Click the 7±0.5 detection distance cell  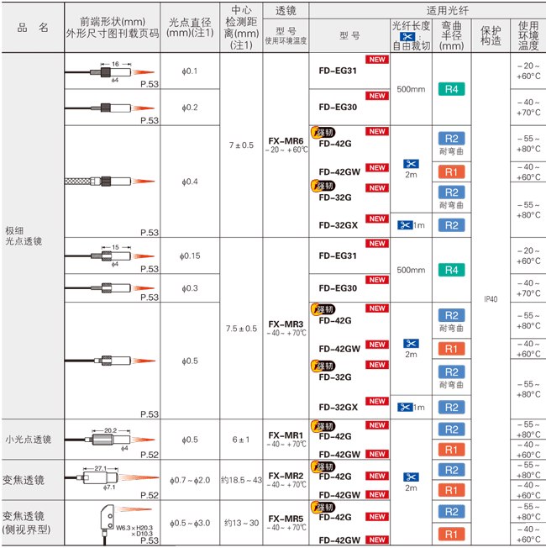[241, 145]
